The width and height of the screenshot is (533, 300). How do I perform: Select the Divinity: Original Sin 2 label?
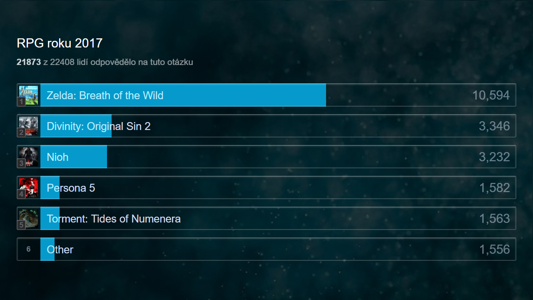(99, 126)
